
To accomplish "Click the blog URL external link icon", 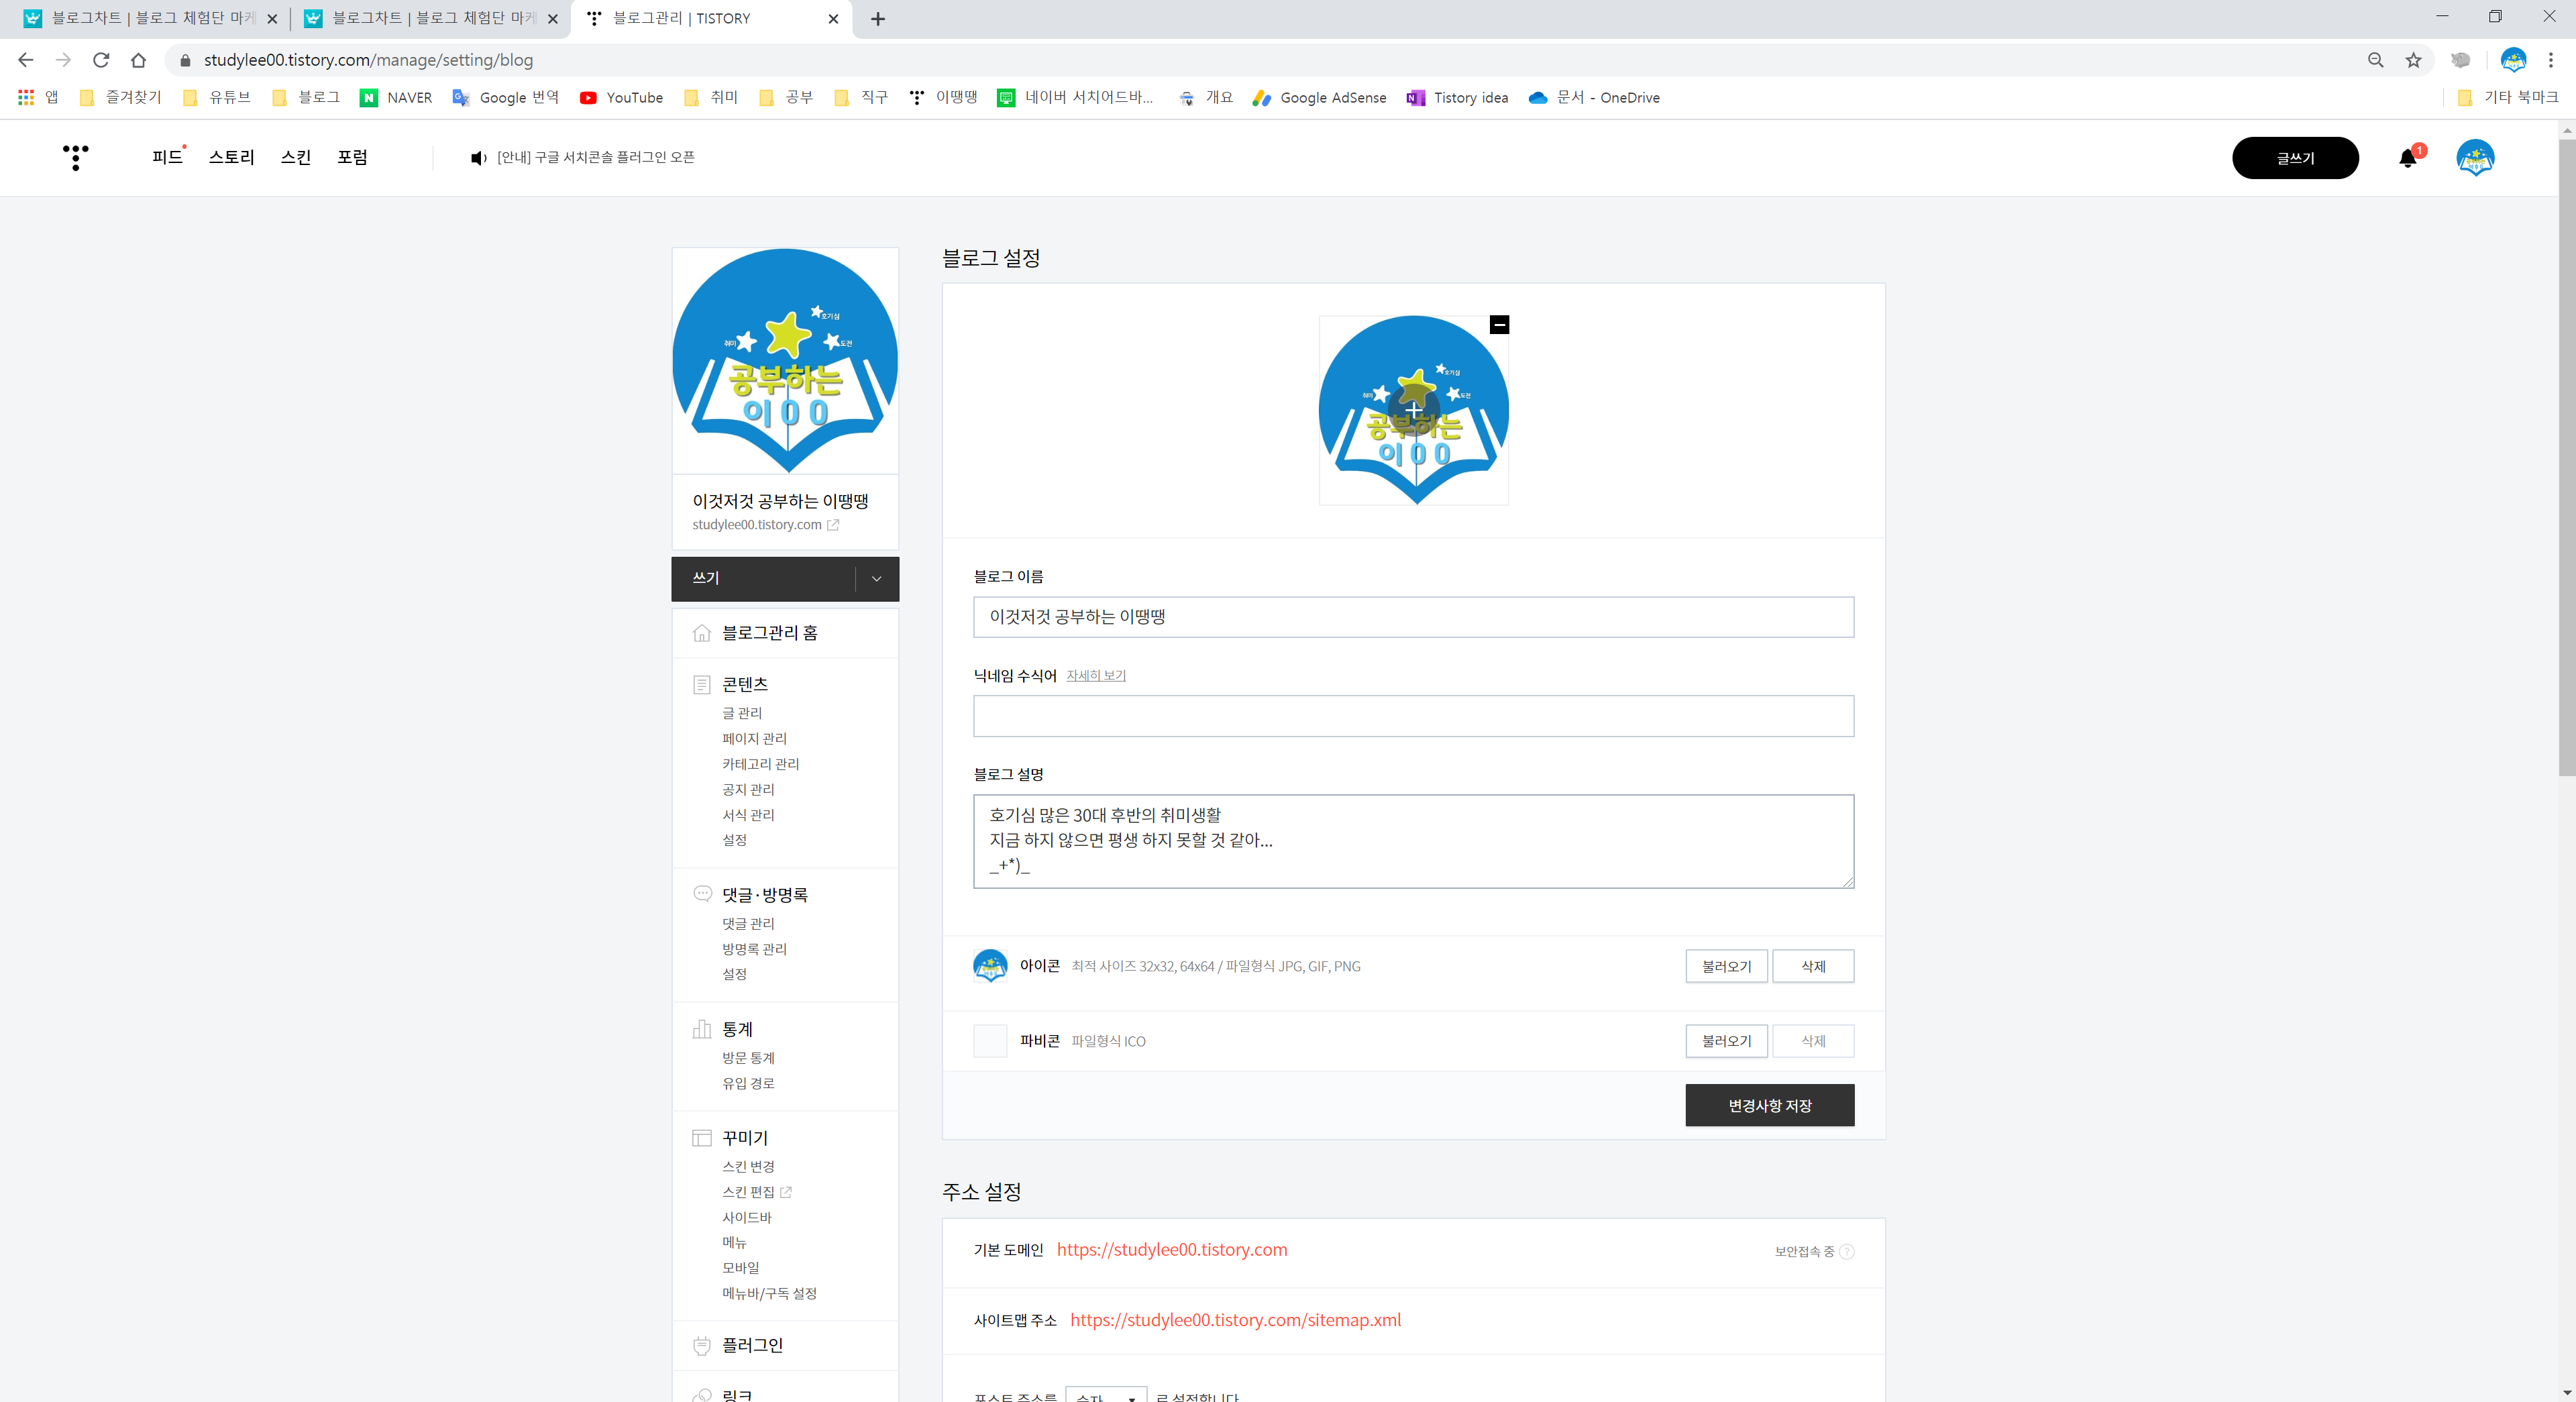I will pos(833,525).
